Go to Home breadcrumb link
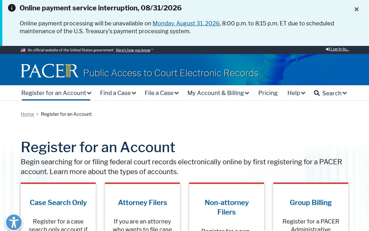 pos(27,114)
